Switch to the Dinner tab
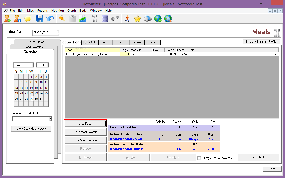Image resolution: width=285 pixels, height=178 pixels. click(137, 42)
